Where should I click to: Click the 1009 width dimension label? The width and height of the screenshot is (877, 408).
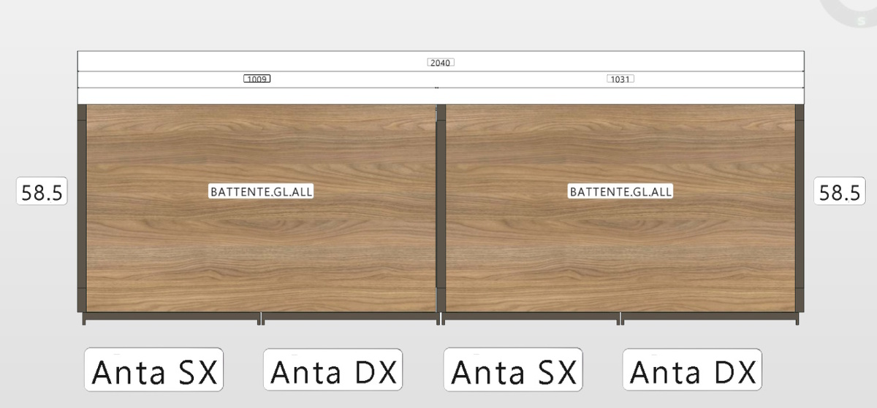(257, 79)
